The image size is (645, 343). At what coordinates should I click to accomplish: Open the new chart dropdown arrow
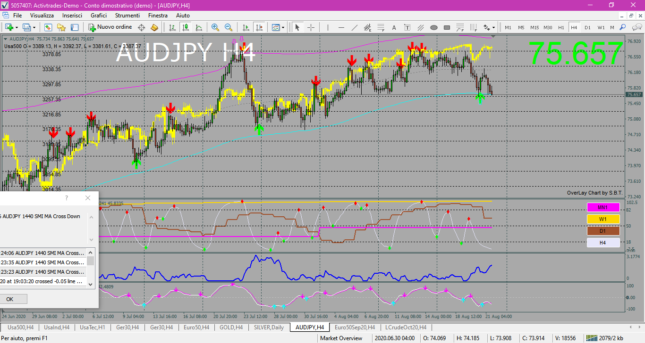coord(17,27)
